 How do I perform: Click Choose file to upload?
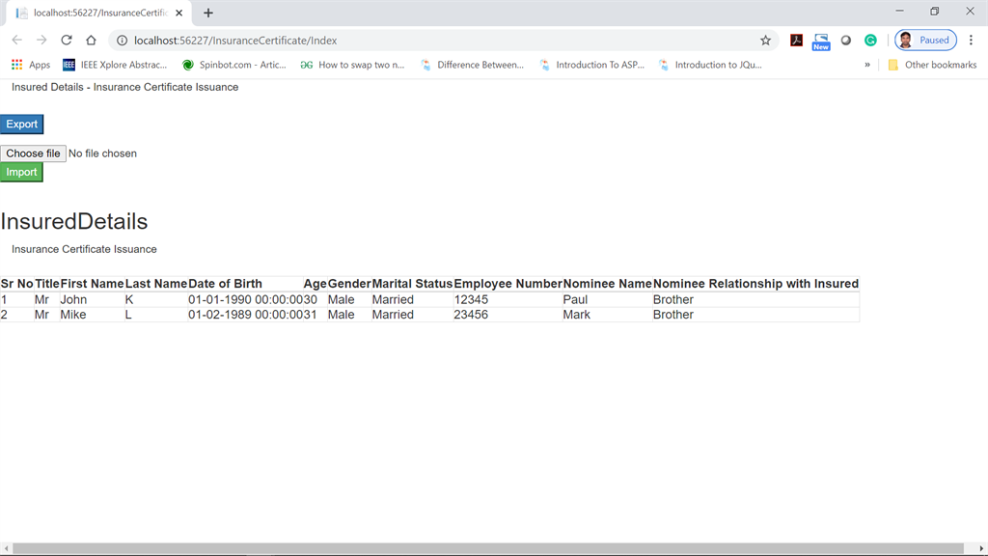[x=32, y=153]
